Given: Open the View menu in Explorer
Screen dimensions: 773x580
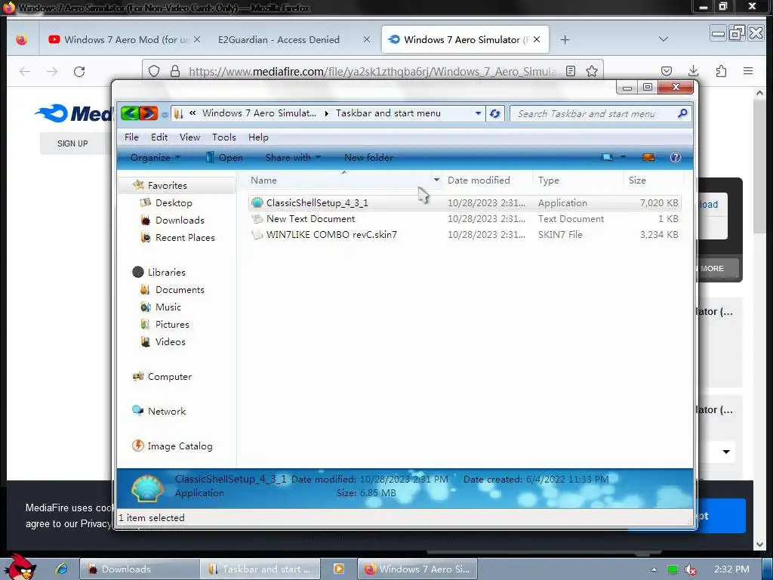Looking at the screenshot, I should coord(189,137).
